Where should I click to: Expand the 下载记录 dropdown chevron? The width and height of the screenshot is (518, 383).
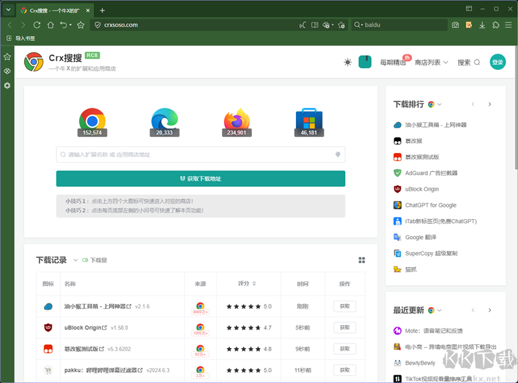[x=75, y=261]
